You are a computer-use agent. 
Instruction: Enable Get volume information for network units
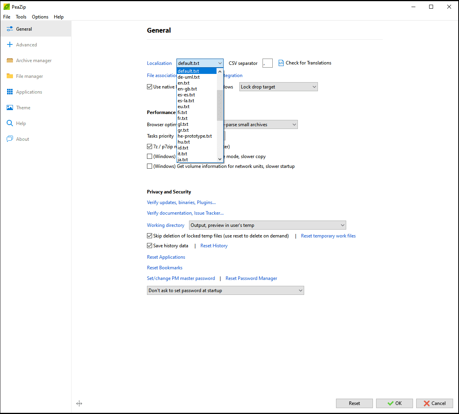pos(150,166)
